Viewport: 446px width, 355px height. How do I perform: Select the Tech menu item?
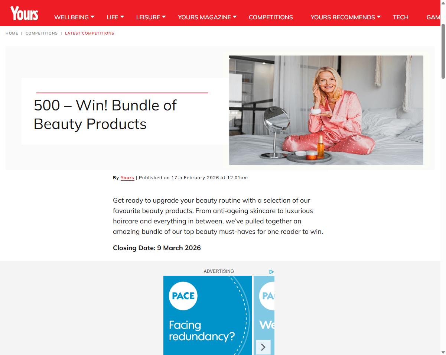[400, 17]
